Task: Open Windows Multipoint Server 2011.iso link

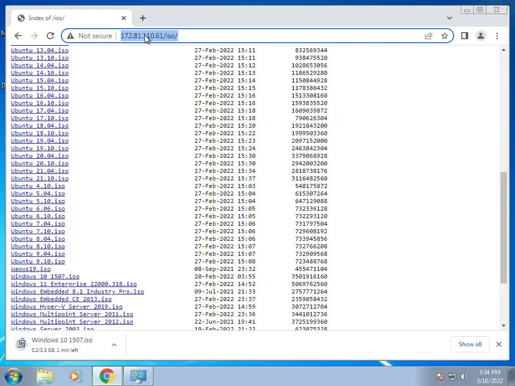Action: pyautogui.click(x=72, y=315)
